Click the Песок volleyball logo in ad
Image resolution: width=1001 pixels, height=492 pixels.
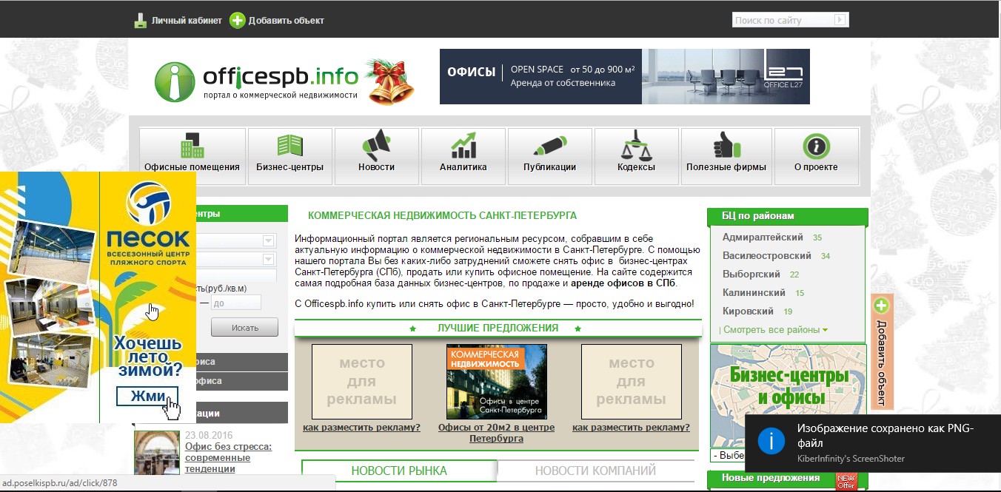click(148, 203)
